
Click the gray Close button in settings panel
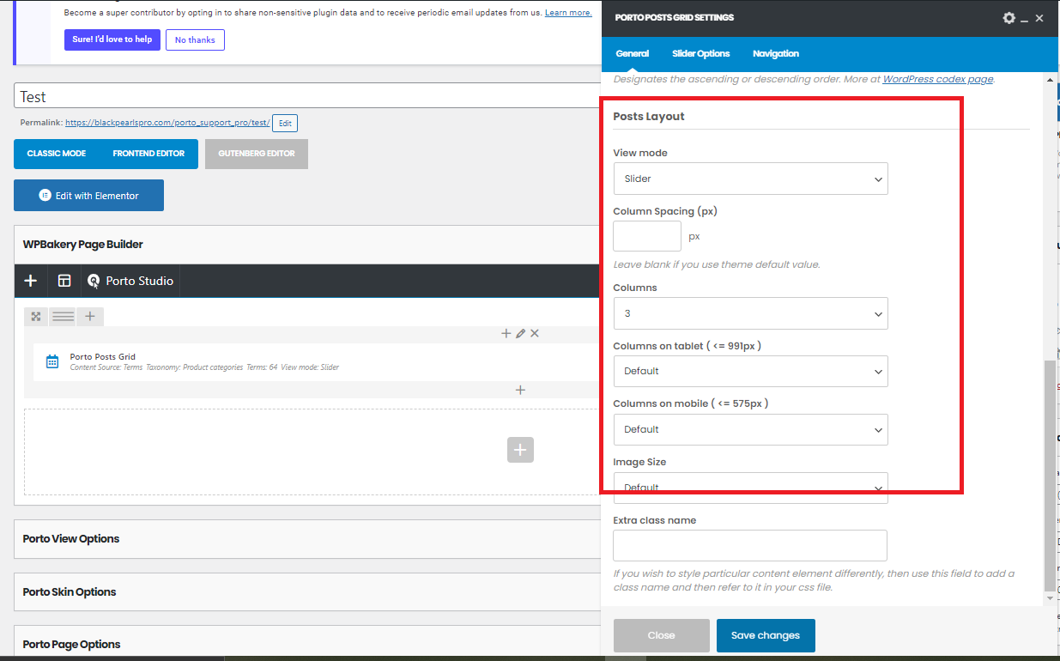662,635
